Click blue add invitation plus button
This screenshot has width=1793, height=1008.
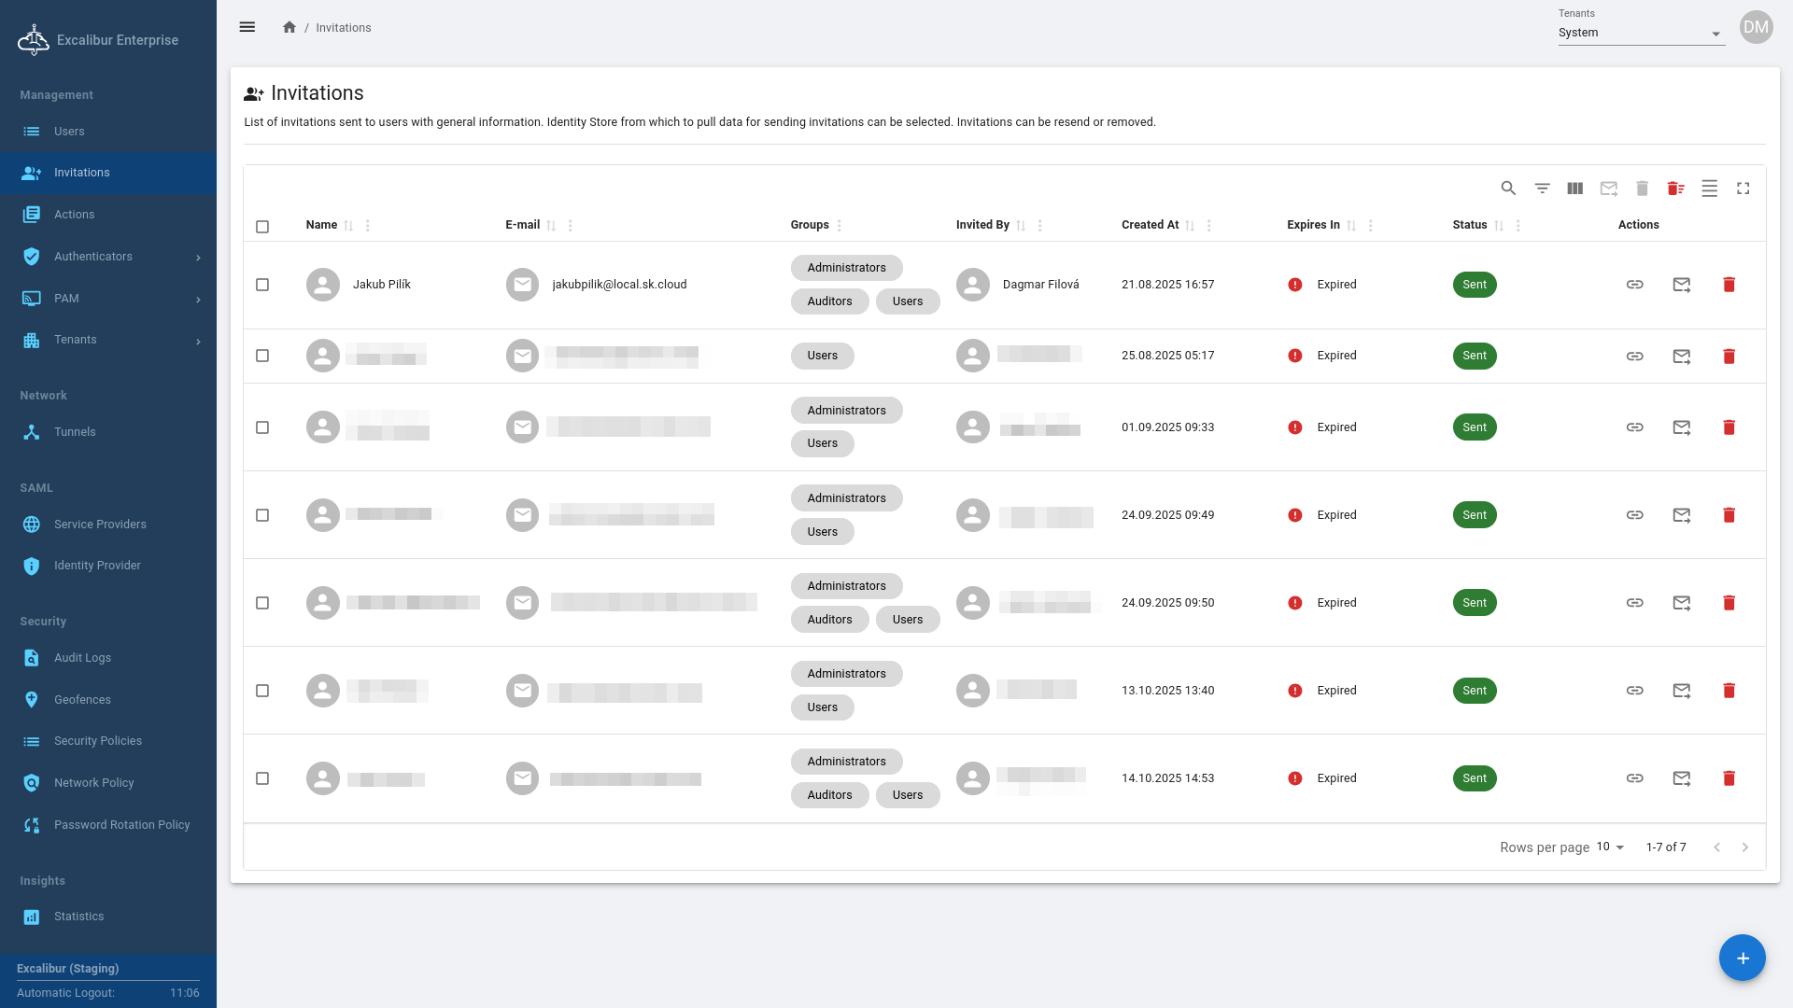click(1742, 958)
